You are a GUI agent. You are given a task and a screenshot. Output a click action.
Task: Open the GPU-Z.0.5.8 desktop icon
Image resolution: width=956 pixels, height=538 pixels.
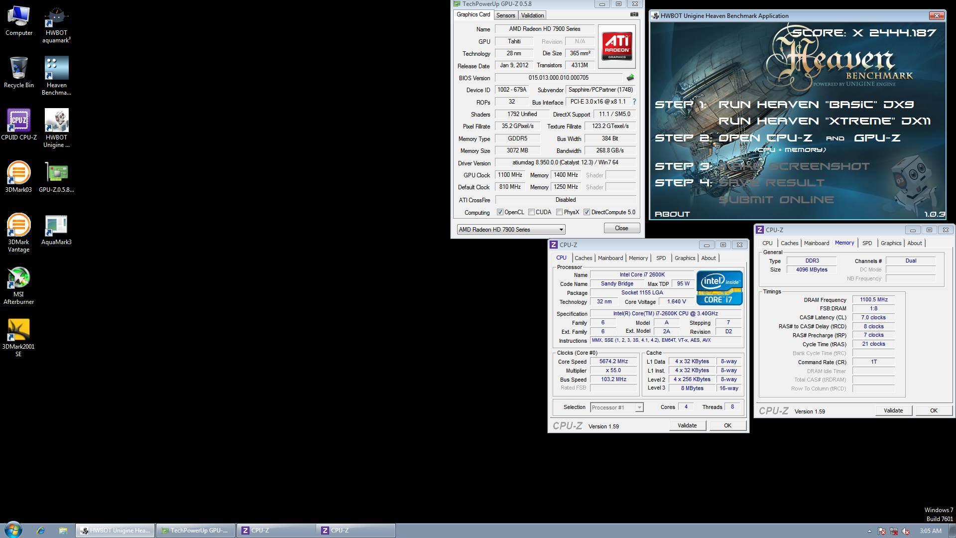(x=56, y=177)
